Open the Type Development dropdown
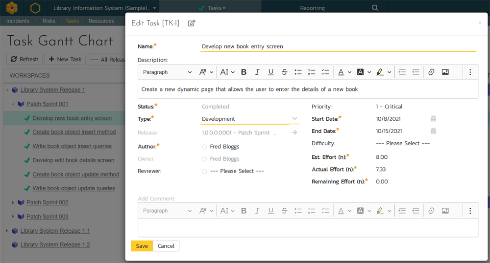This screenshot has height=263, width=490. 250,119
